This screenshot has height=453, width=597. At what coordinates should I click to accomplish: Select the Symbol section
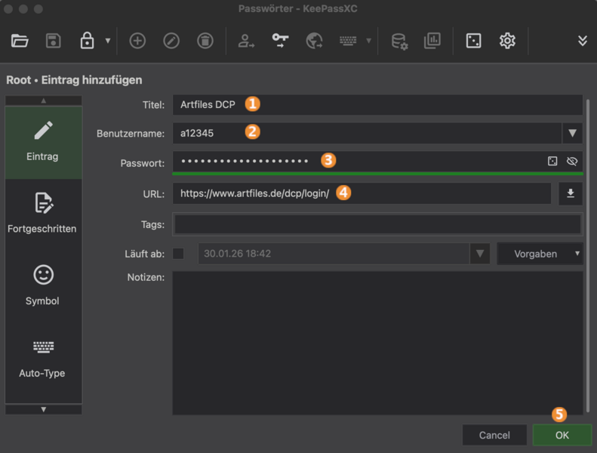point(43,285)
